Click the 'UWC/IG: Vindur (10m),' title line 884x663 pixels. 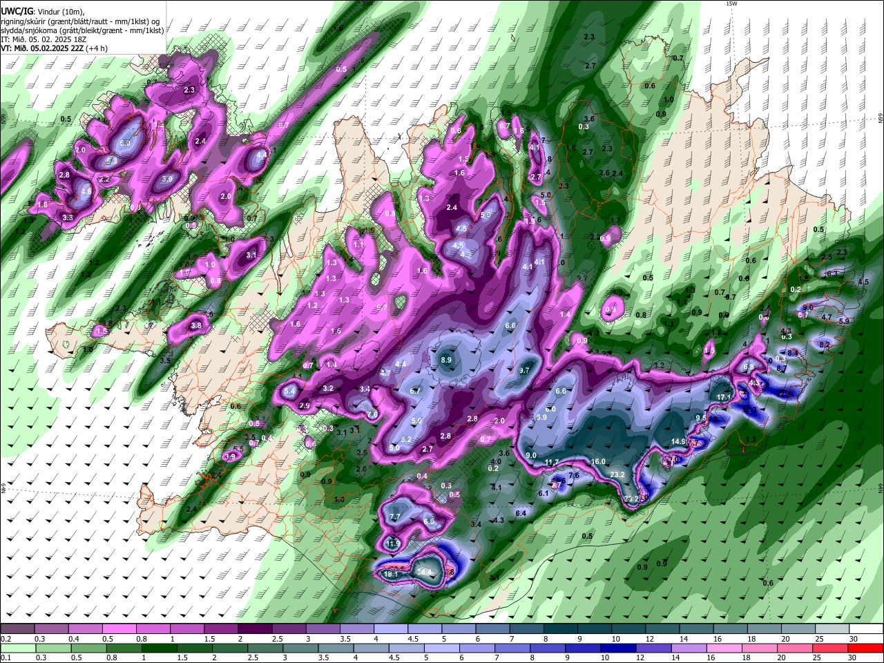coord(43,11)
